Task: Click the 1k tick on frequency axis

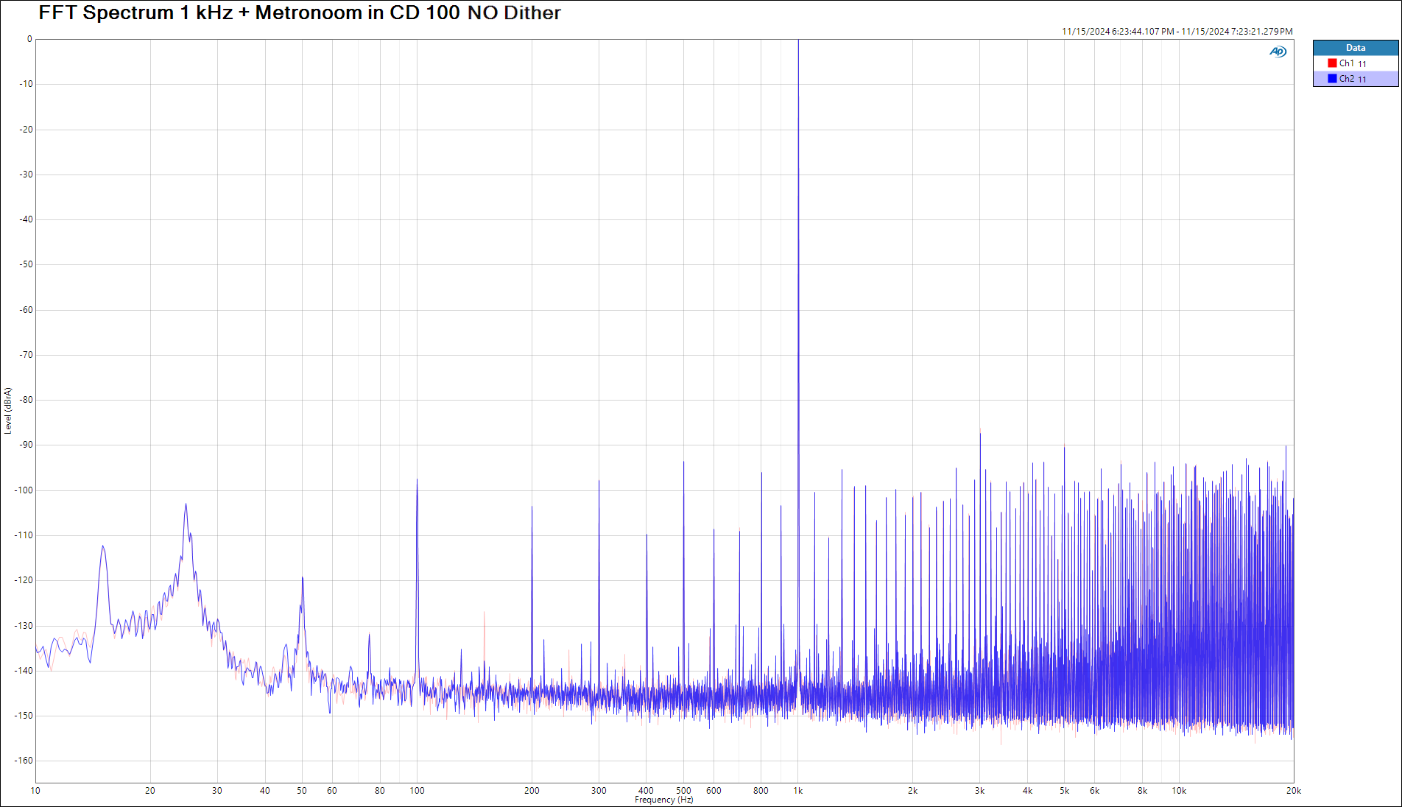Action: tap(797, 791)
